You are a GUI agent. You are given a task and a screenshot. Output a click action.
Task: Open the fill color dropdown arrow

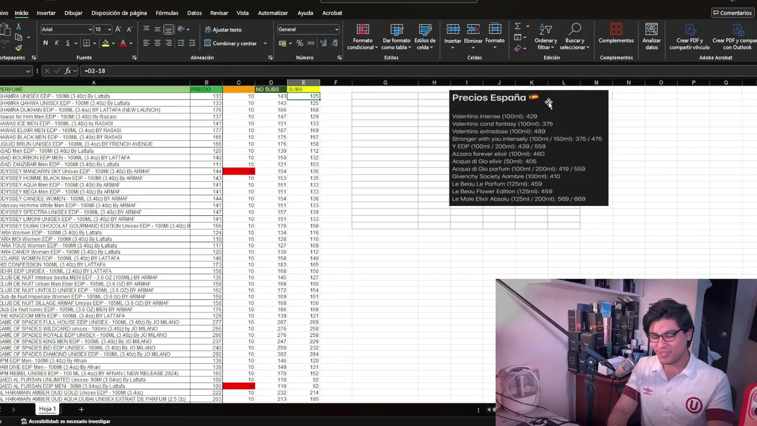tap(113, 43)
